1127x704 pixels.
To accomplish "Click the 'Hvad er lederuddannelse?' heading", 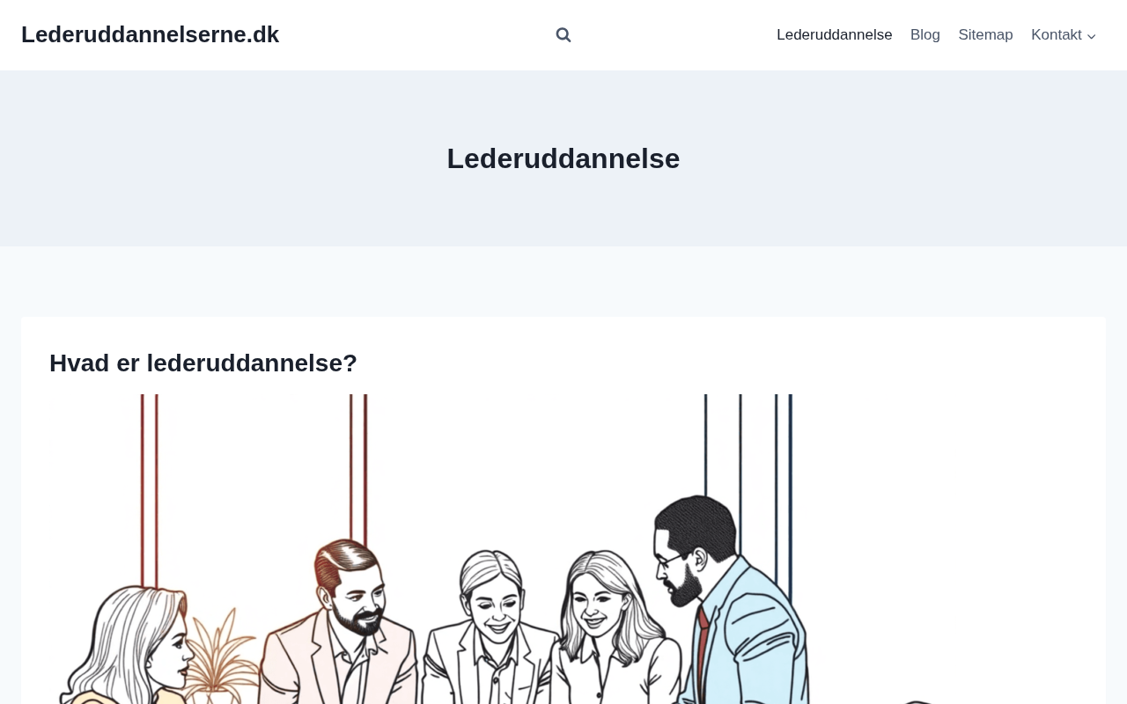I will point(203,363).
